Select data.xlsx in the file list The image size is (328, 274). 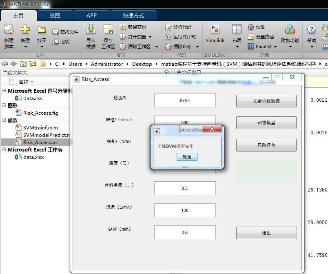(x=33, y=157)
